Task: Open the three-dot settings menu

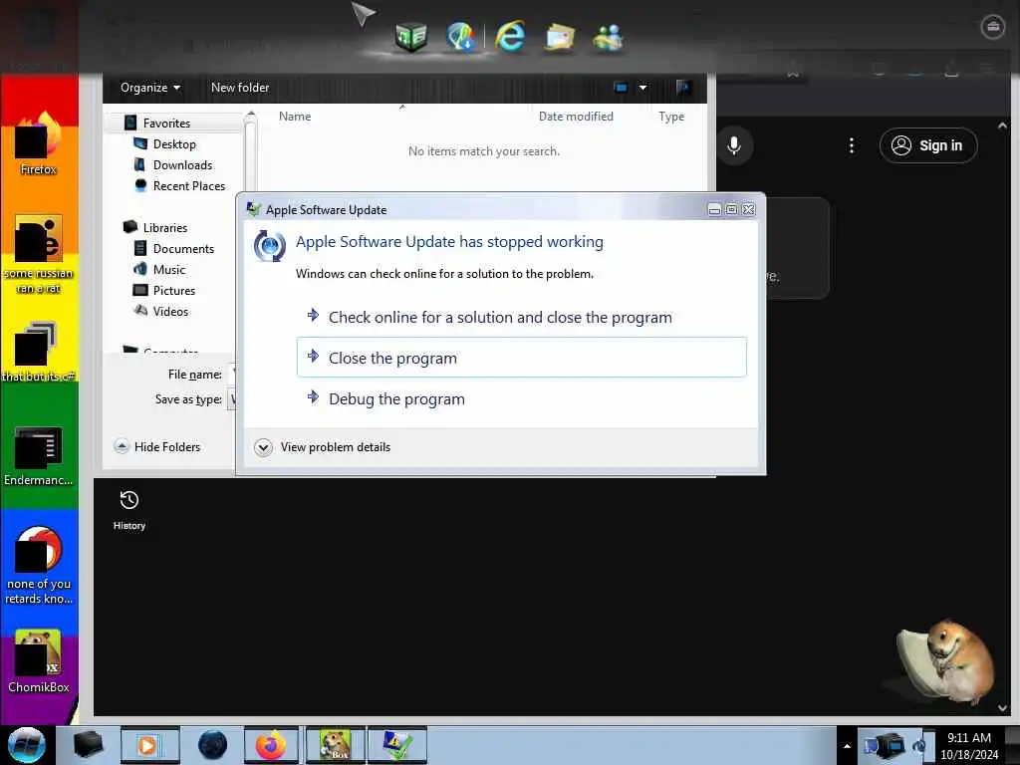Action: [x=852, y=145]
